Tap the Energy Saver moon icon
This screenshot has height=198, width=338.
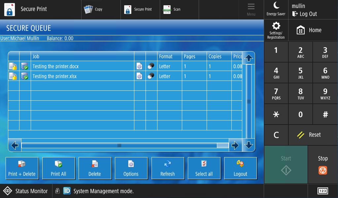click(276, 6)
